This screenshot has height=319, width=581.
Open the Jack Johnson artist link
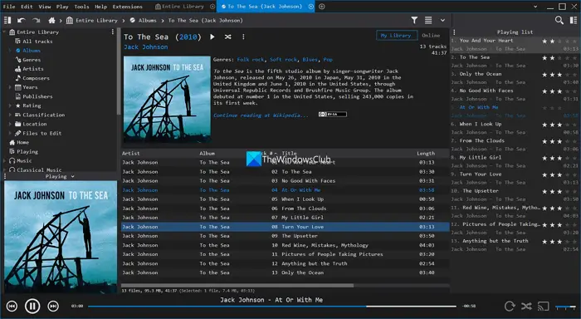145,47
